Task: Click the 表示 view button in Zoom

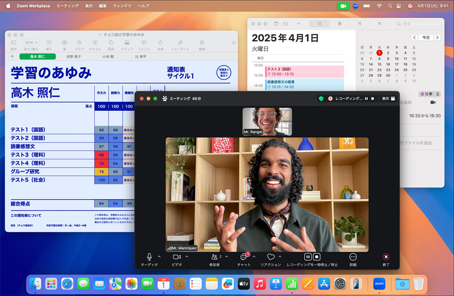Action: click(387, 98)
